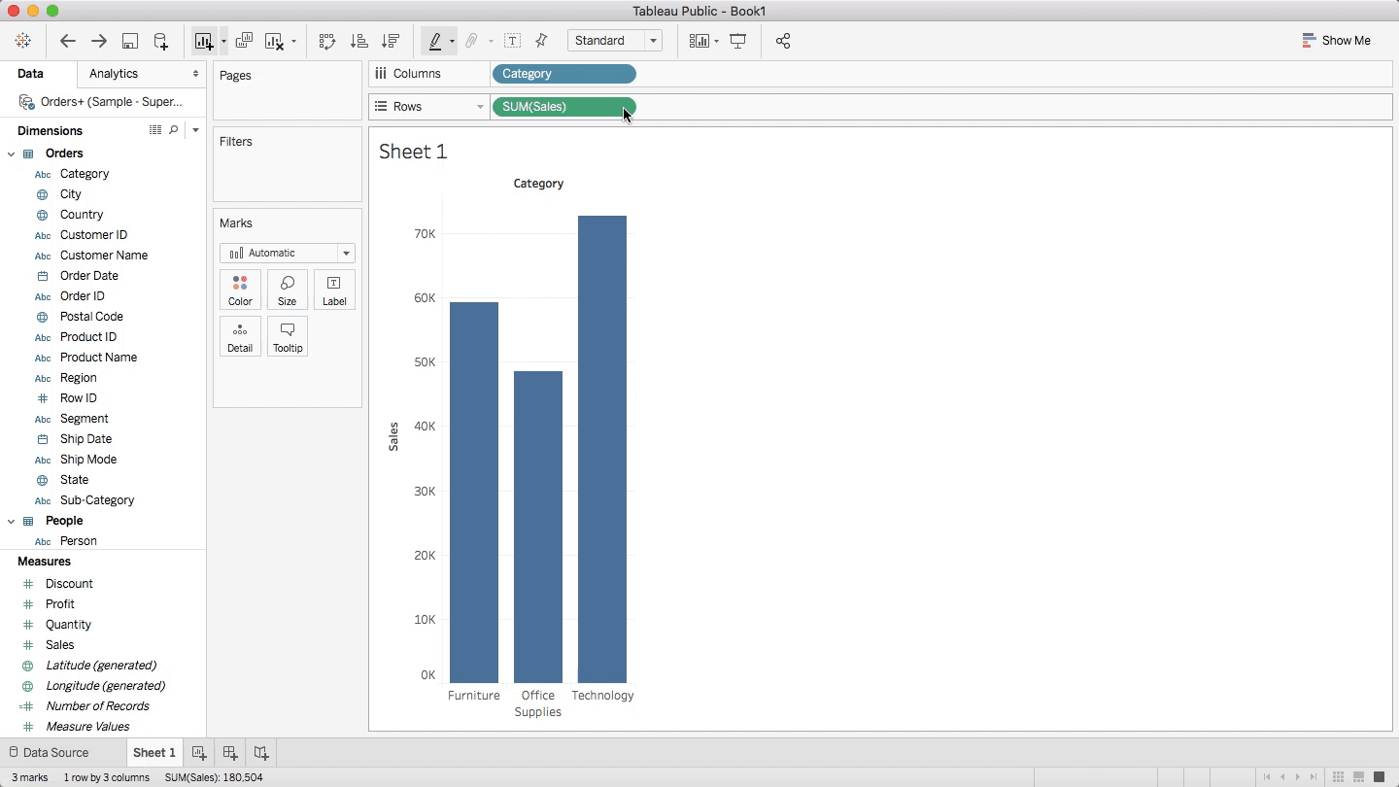Click the Sheet 1 title
This screenshot has height=787, width=1399.
click(x=413, y=152)
